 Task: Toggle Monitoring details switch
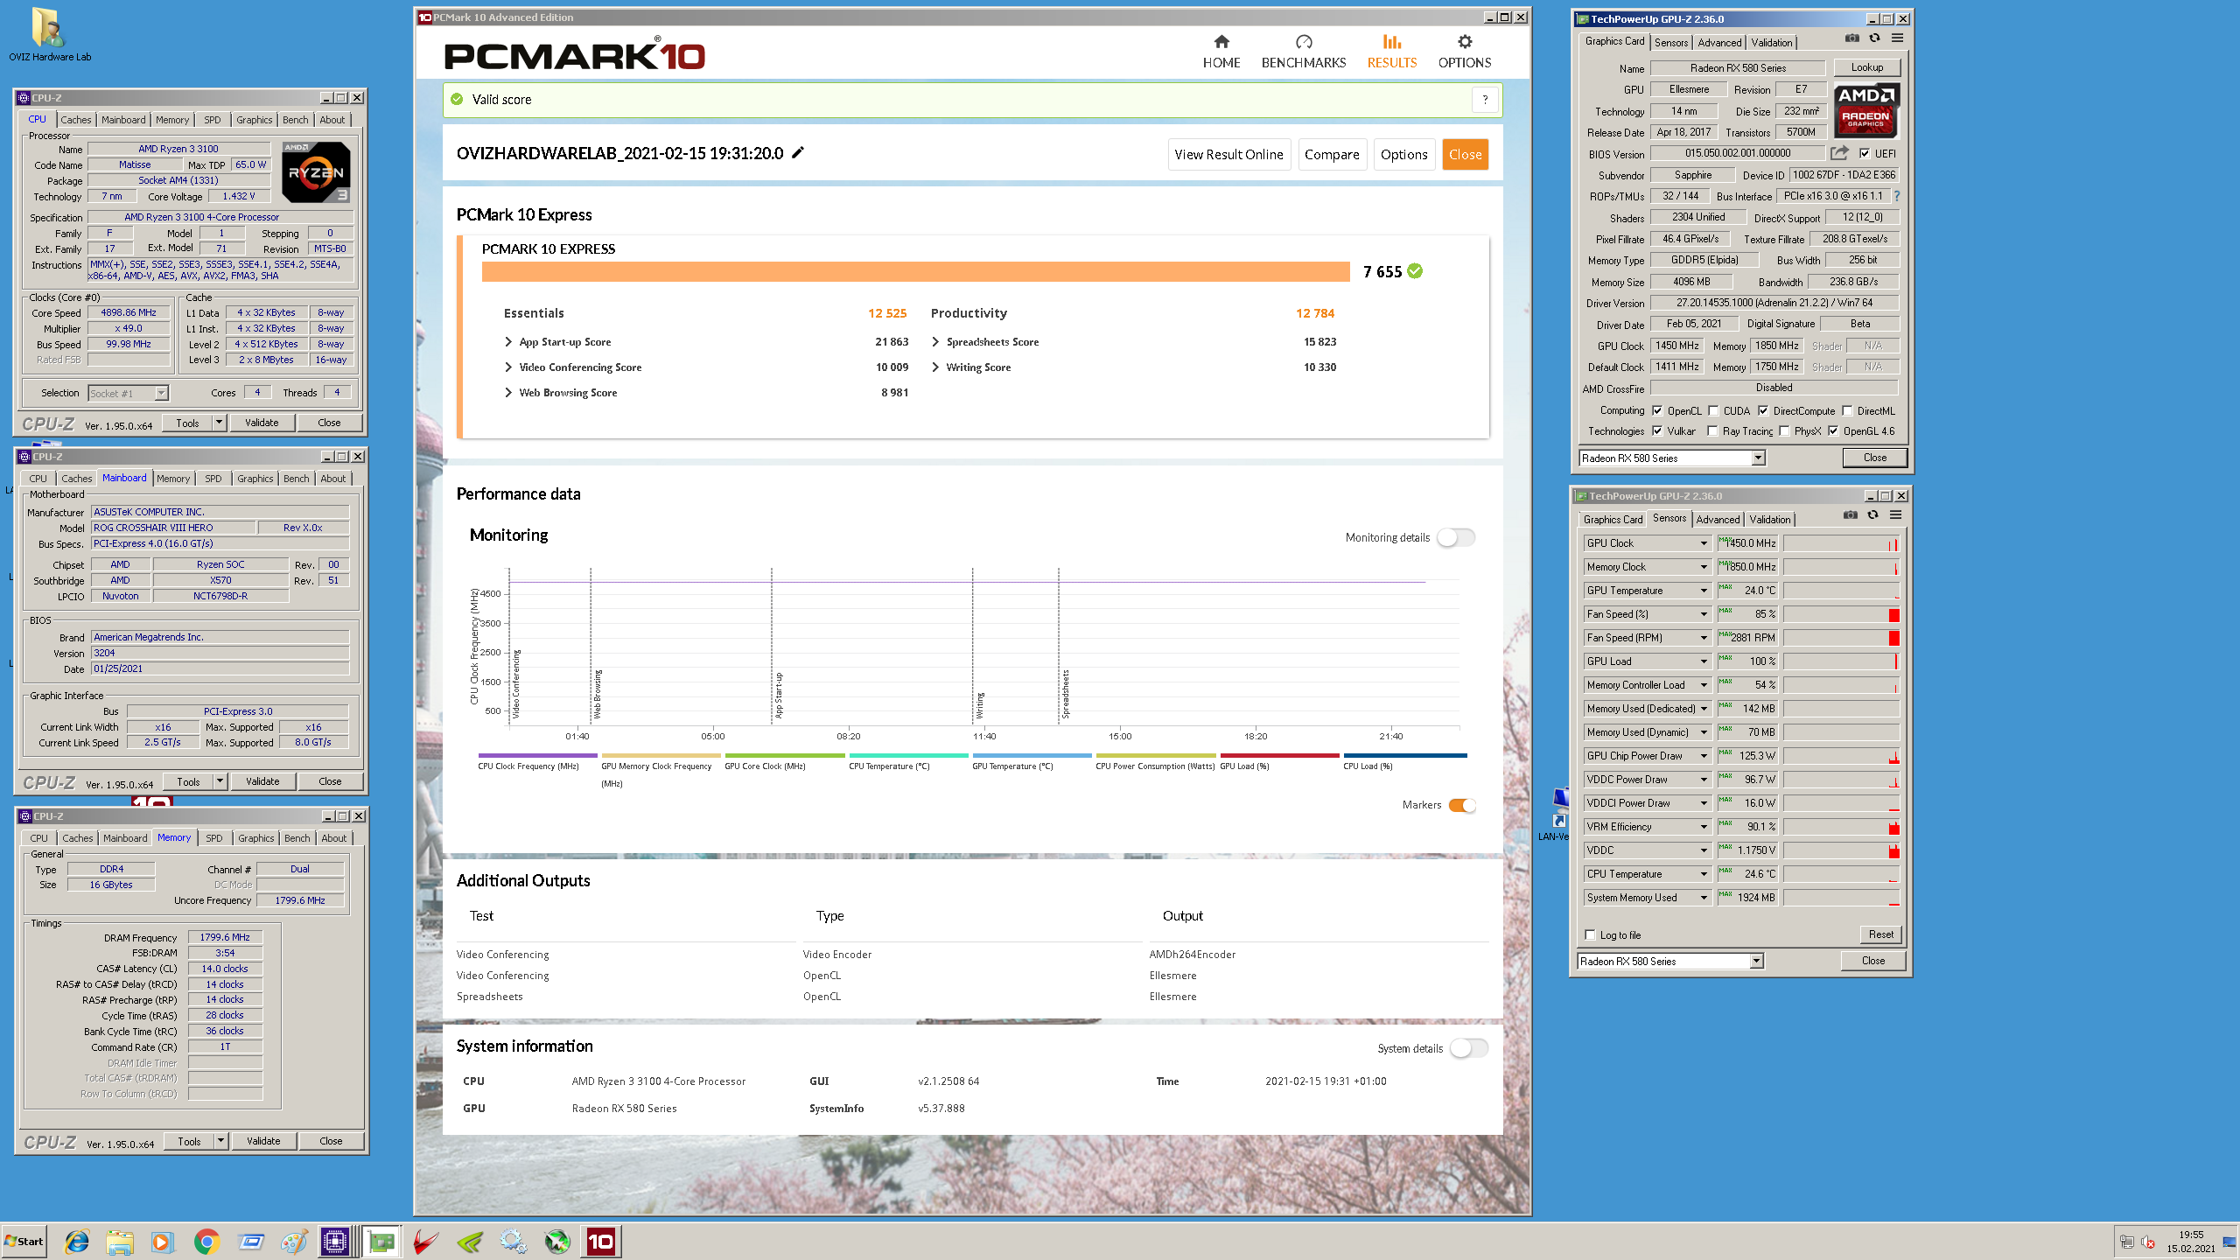click(1456, 538)
